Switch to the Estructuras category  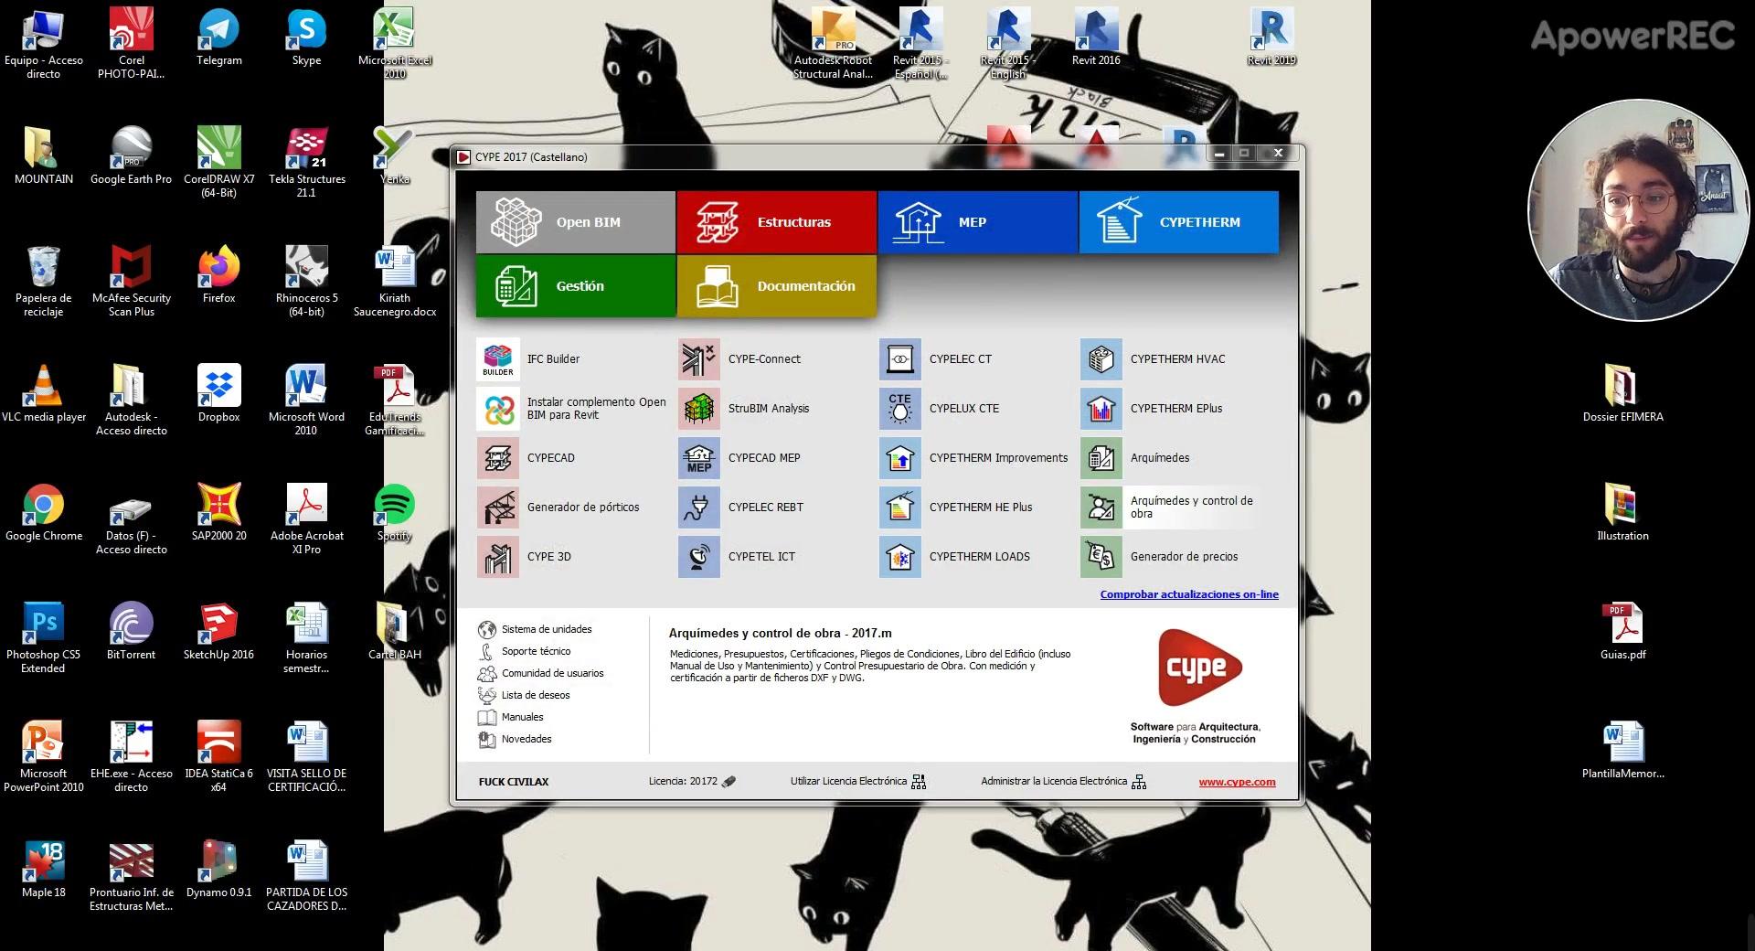(x=777, y=222)
